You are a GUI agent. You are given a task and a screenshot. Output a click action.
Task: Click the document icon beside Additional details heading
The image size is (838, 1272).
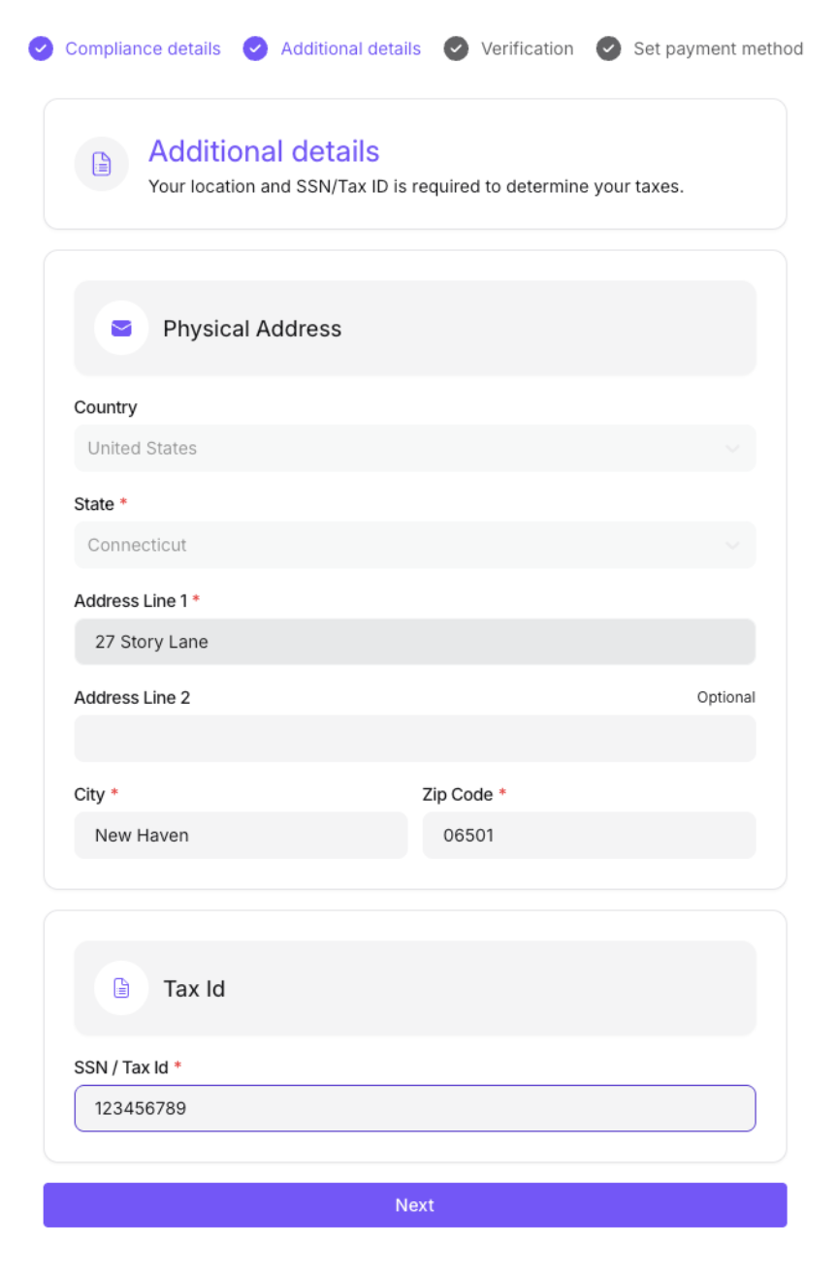tap(102, 164)
